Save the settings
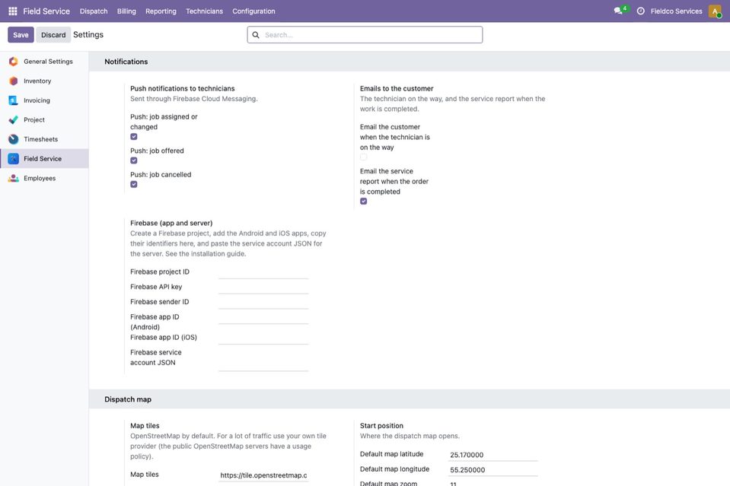Screen dimensions: 730x486 tap(21, 35)
